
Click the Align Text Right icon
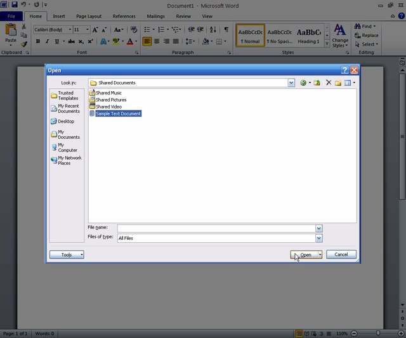pos(166,41)
